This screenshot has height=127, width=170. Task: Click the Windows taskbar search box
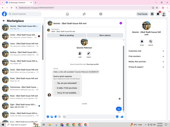click(x=23, y=125)
